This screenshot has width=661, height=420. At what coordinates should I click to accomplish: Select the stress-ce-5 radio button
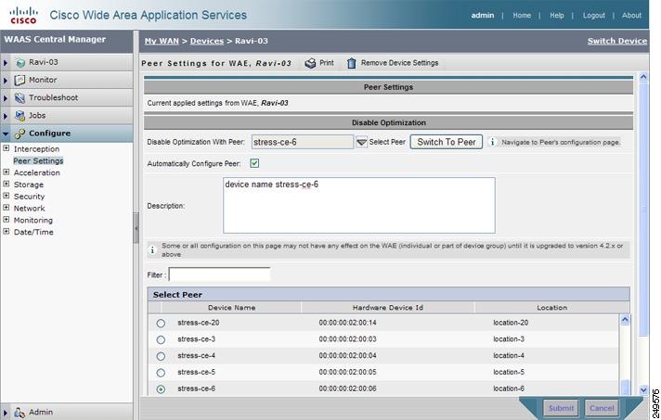tap(161, 373)
